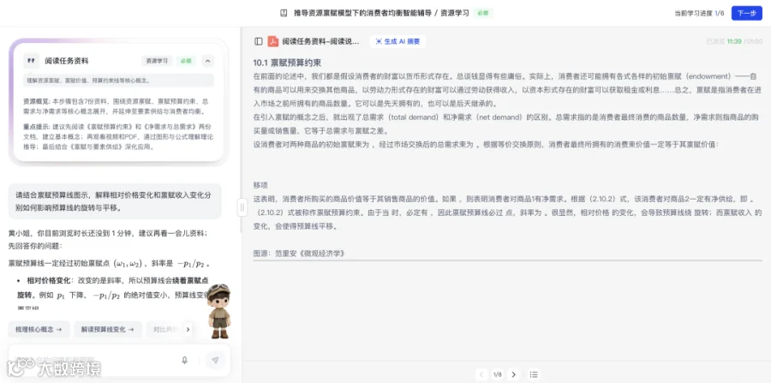Click the 重点提示 paragraph in task card

(118, 135)
